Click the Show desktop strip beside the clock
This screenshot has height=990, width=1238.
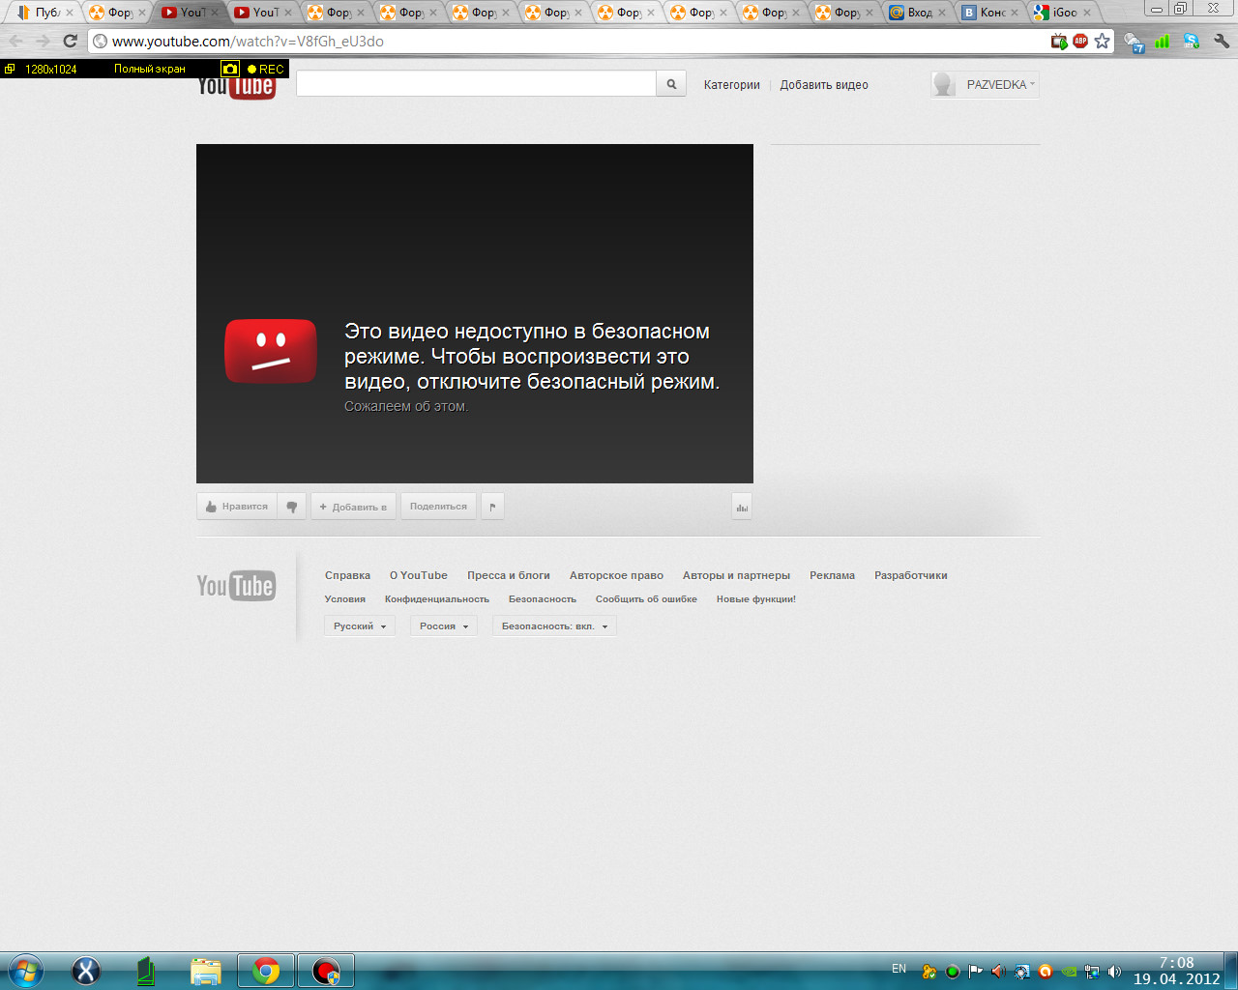[x=1231, y=971]
